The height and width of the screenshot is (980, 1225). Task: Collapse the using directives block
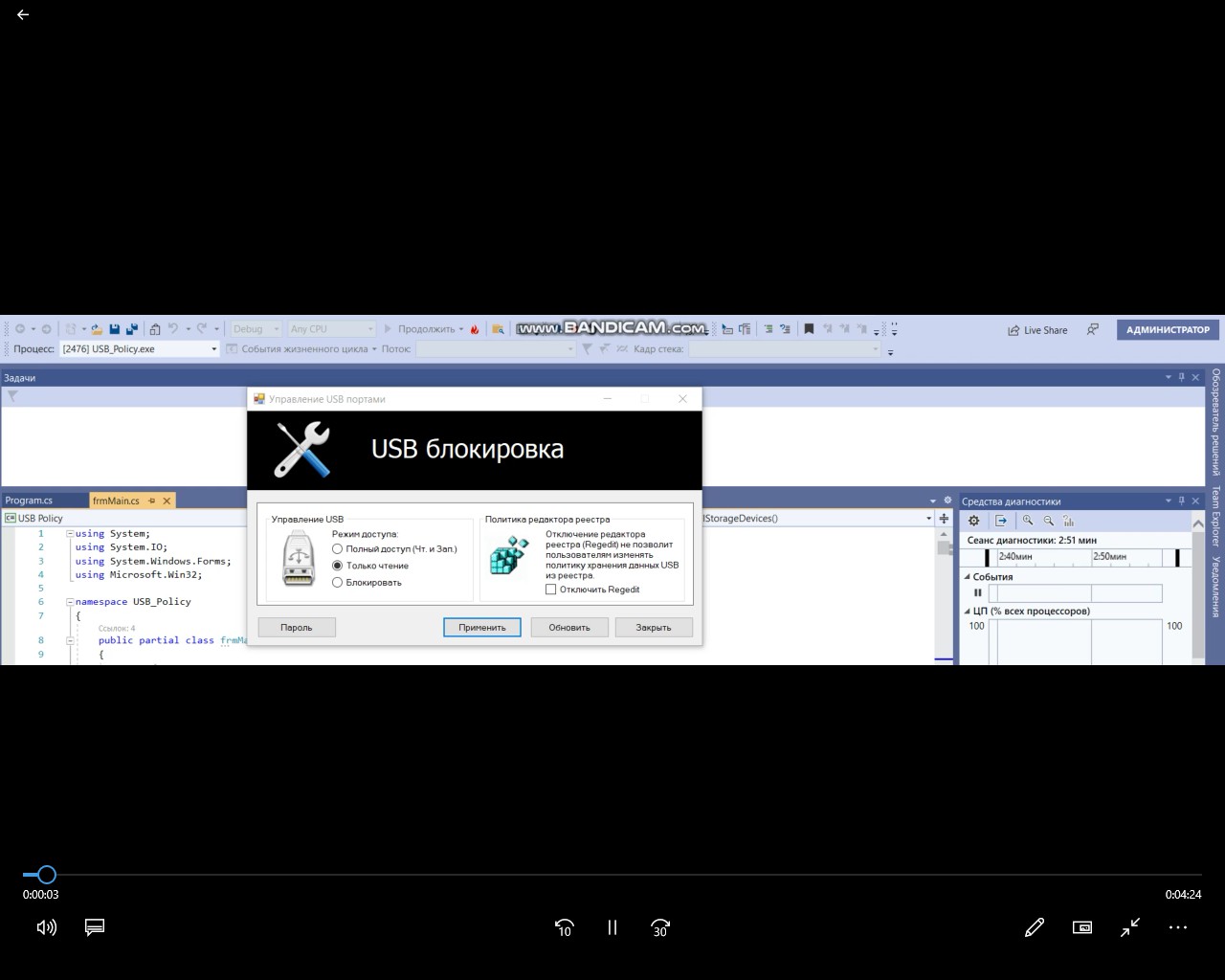pos(70,534)
